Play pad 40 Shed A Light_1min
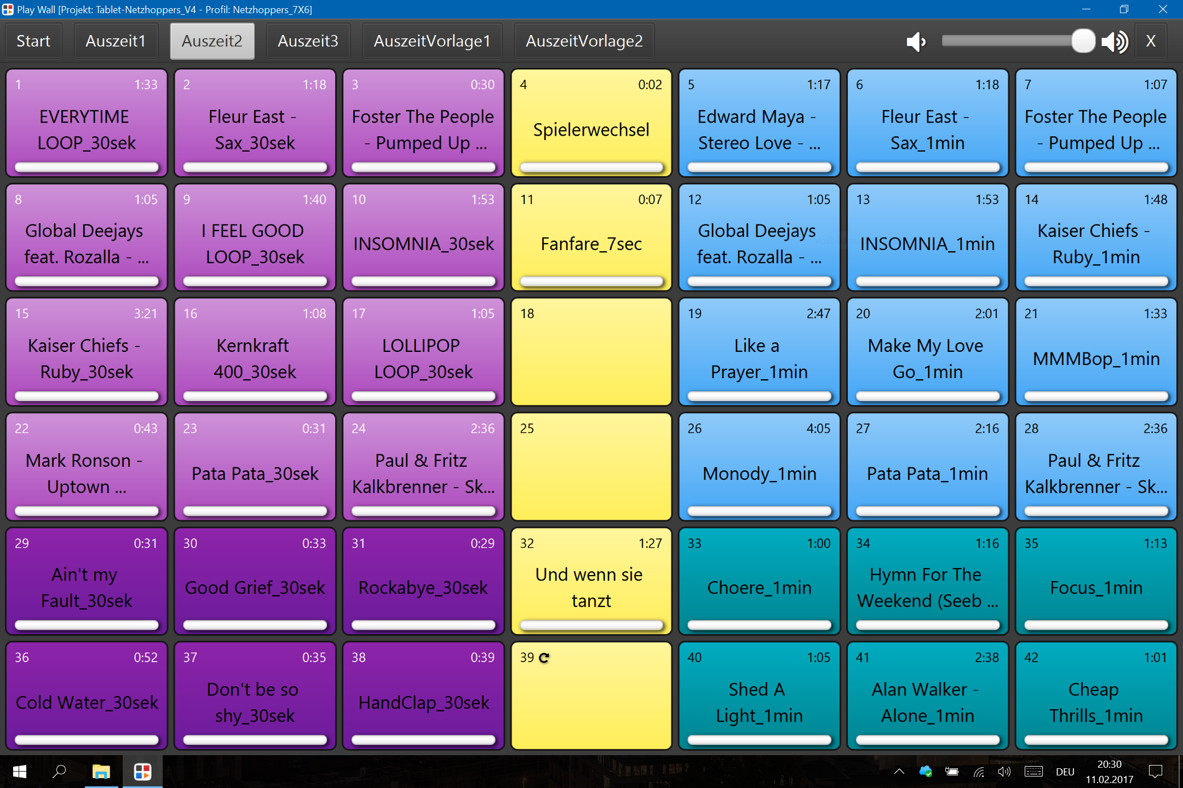 (759, 696)
